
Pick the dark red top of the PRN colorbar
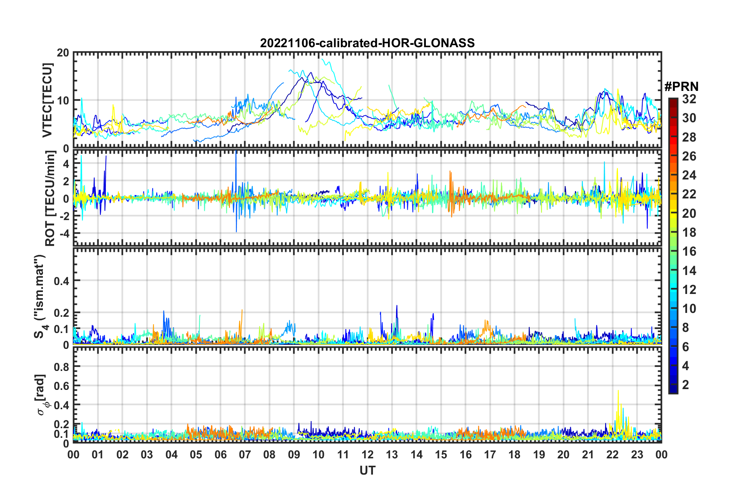click(x=673, y=101)
